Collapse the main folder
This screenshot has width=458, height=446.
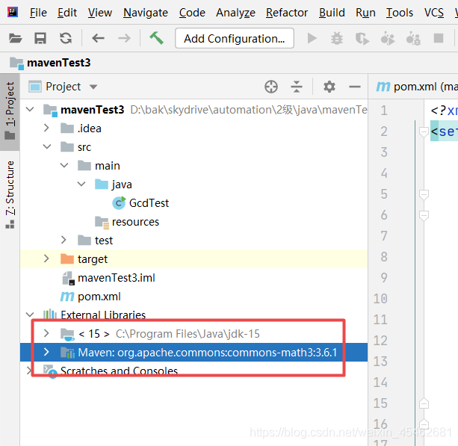(64, 165)
